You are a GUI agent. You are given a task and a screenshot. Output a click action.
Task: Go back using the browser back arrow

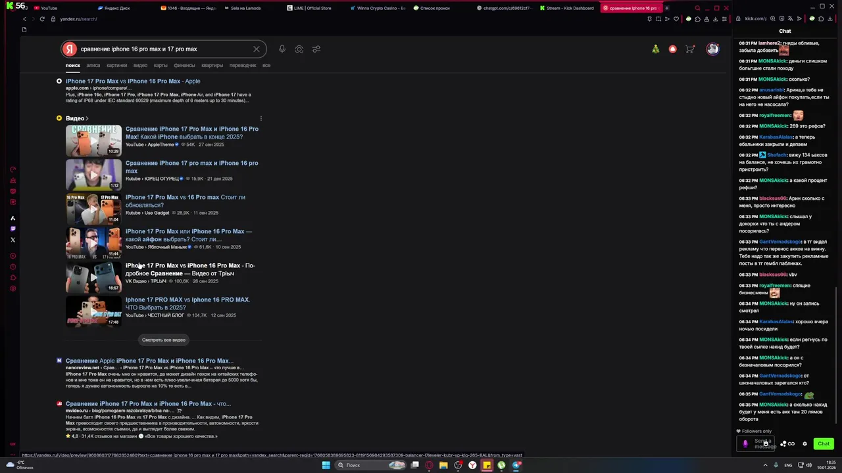click(x=26, y=19)
